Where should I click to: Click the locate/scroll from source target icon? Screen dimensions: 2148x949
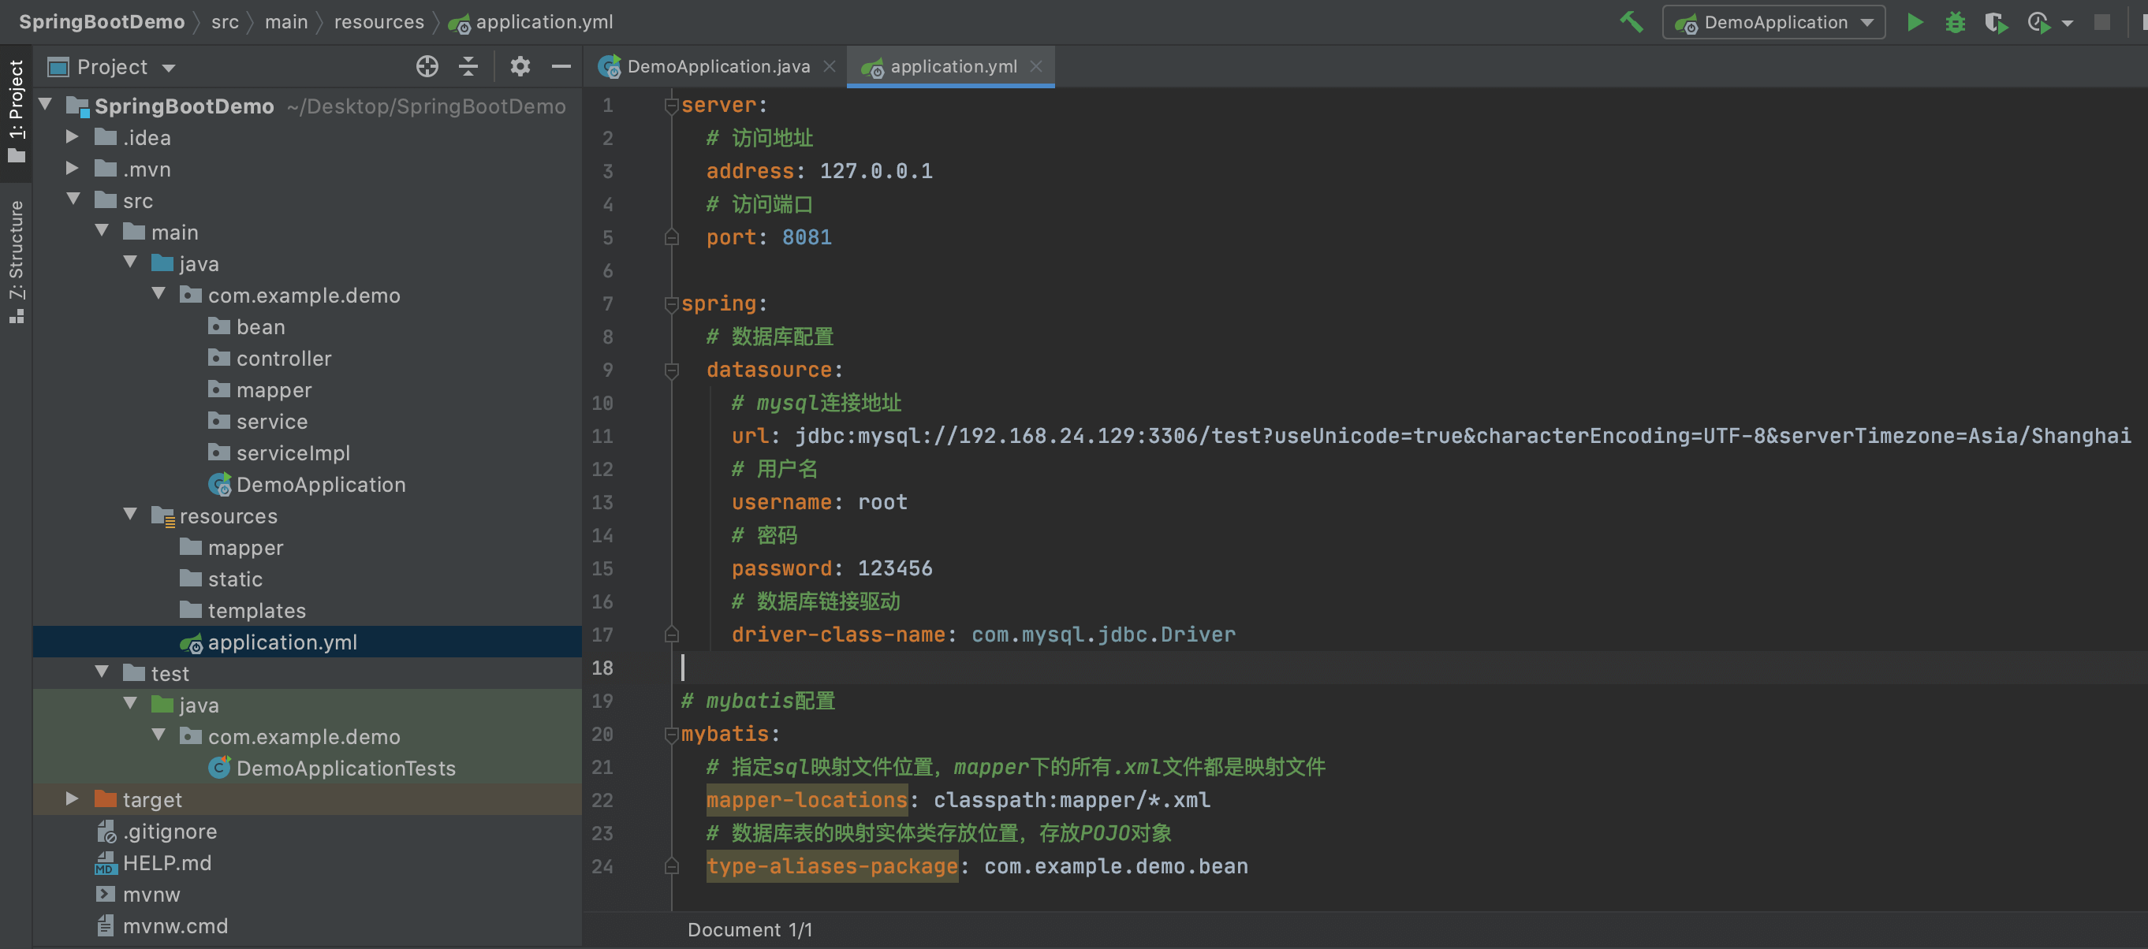point(427,67)
